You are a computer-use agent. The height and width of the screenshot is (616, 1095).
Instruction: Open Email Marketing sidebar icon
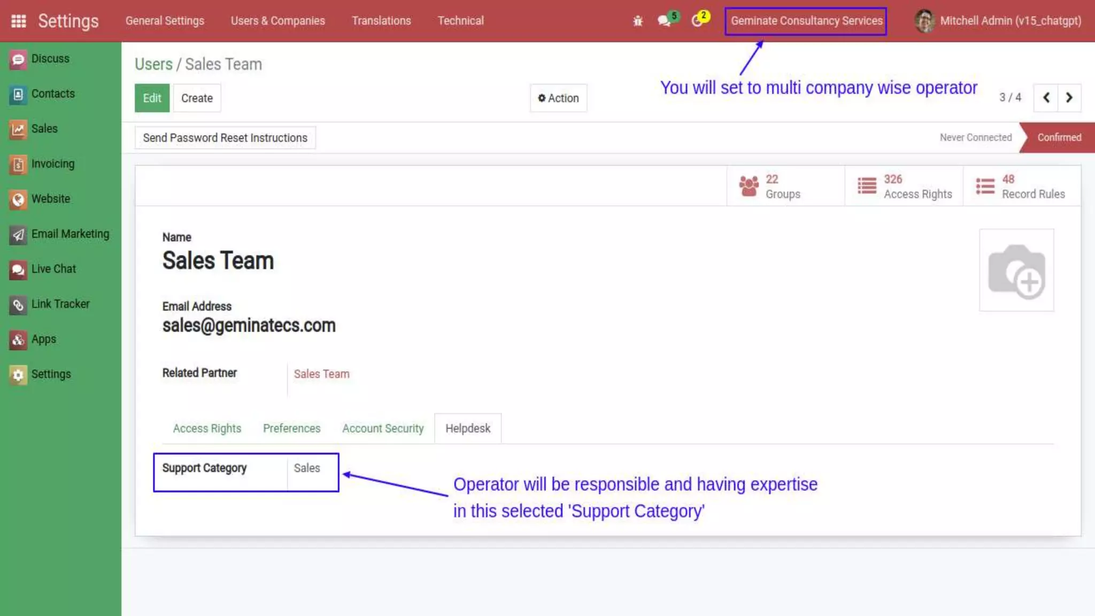pos(18,234)
